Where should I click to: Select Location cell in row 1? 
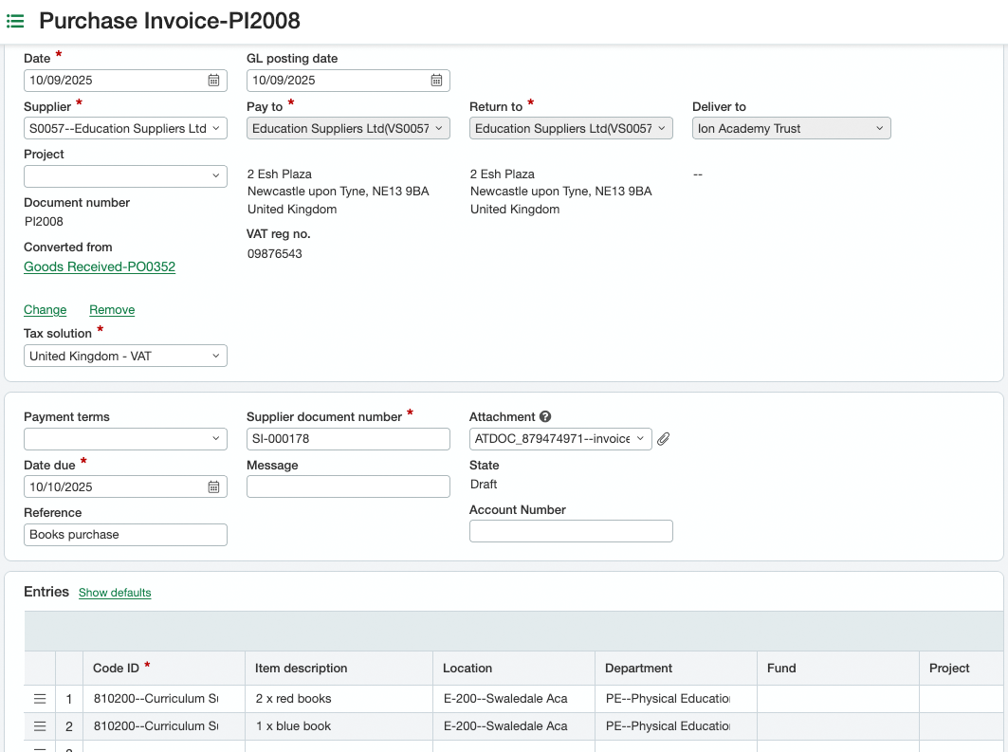(x=514, y=699)
